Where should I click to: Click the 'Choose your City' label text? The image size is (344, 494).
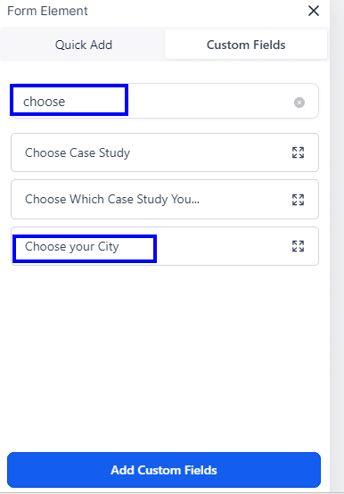tap(72, 246)
